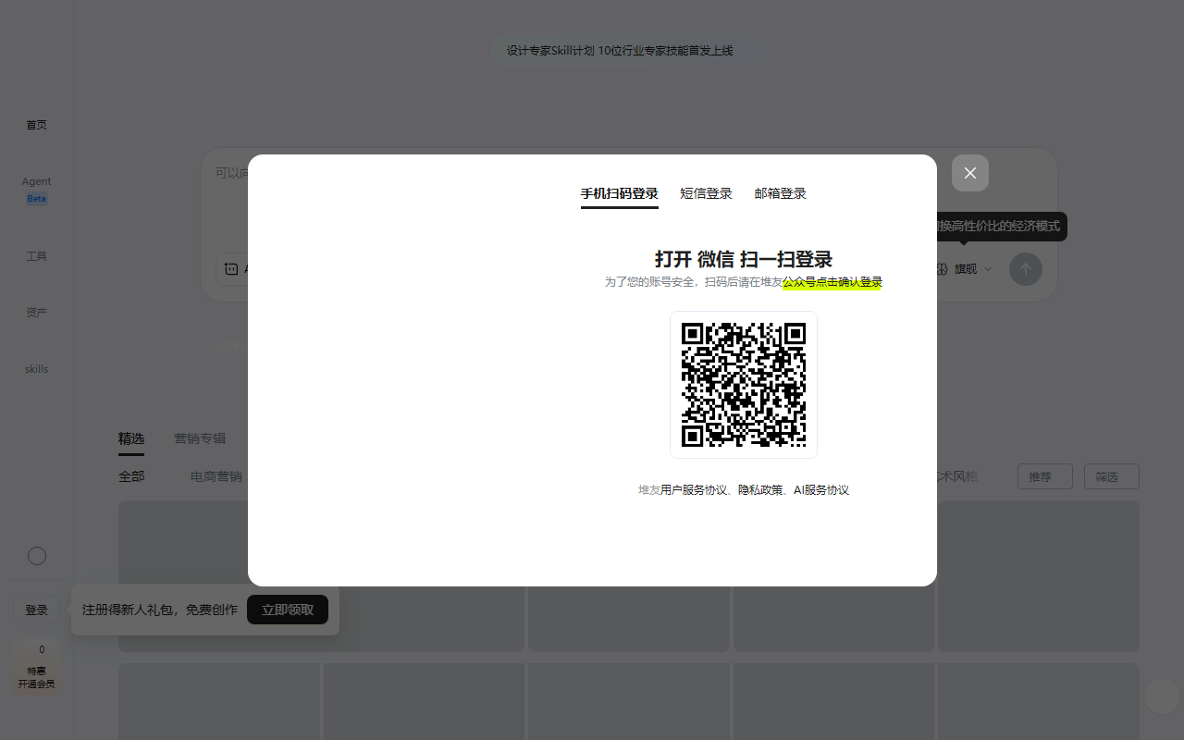Viewport: 1184px width, 740px height.
Task: Click the 登录 button in sidebar
Action: (x=36, y=610)
